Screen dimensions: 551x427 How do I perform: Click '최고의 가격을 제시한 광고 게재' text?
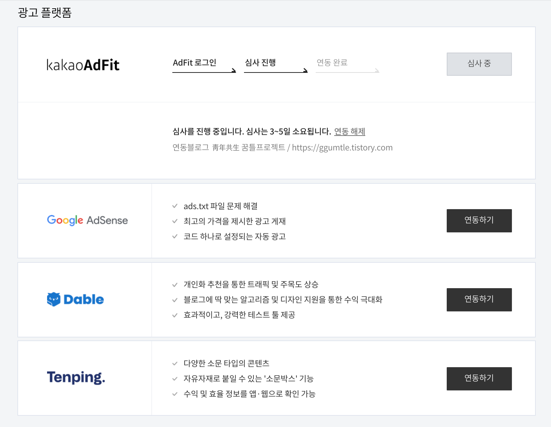(235, 221)
